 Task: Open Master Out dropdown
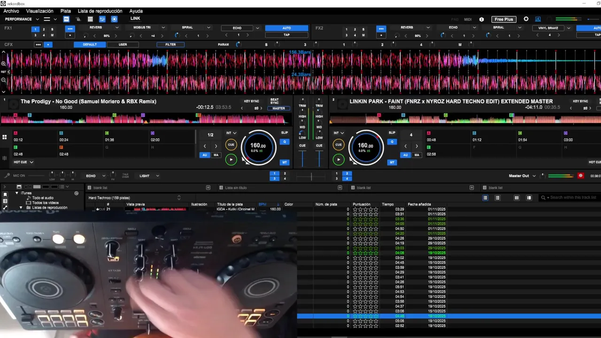(522, 176)
